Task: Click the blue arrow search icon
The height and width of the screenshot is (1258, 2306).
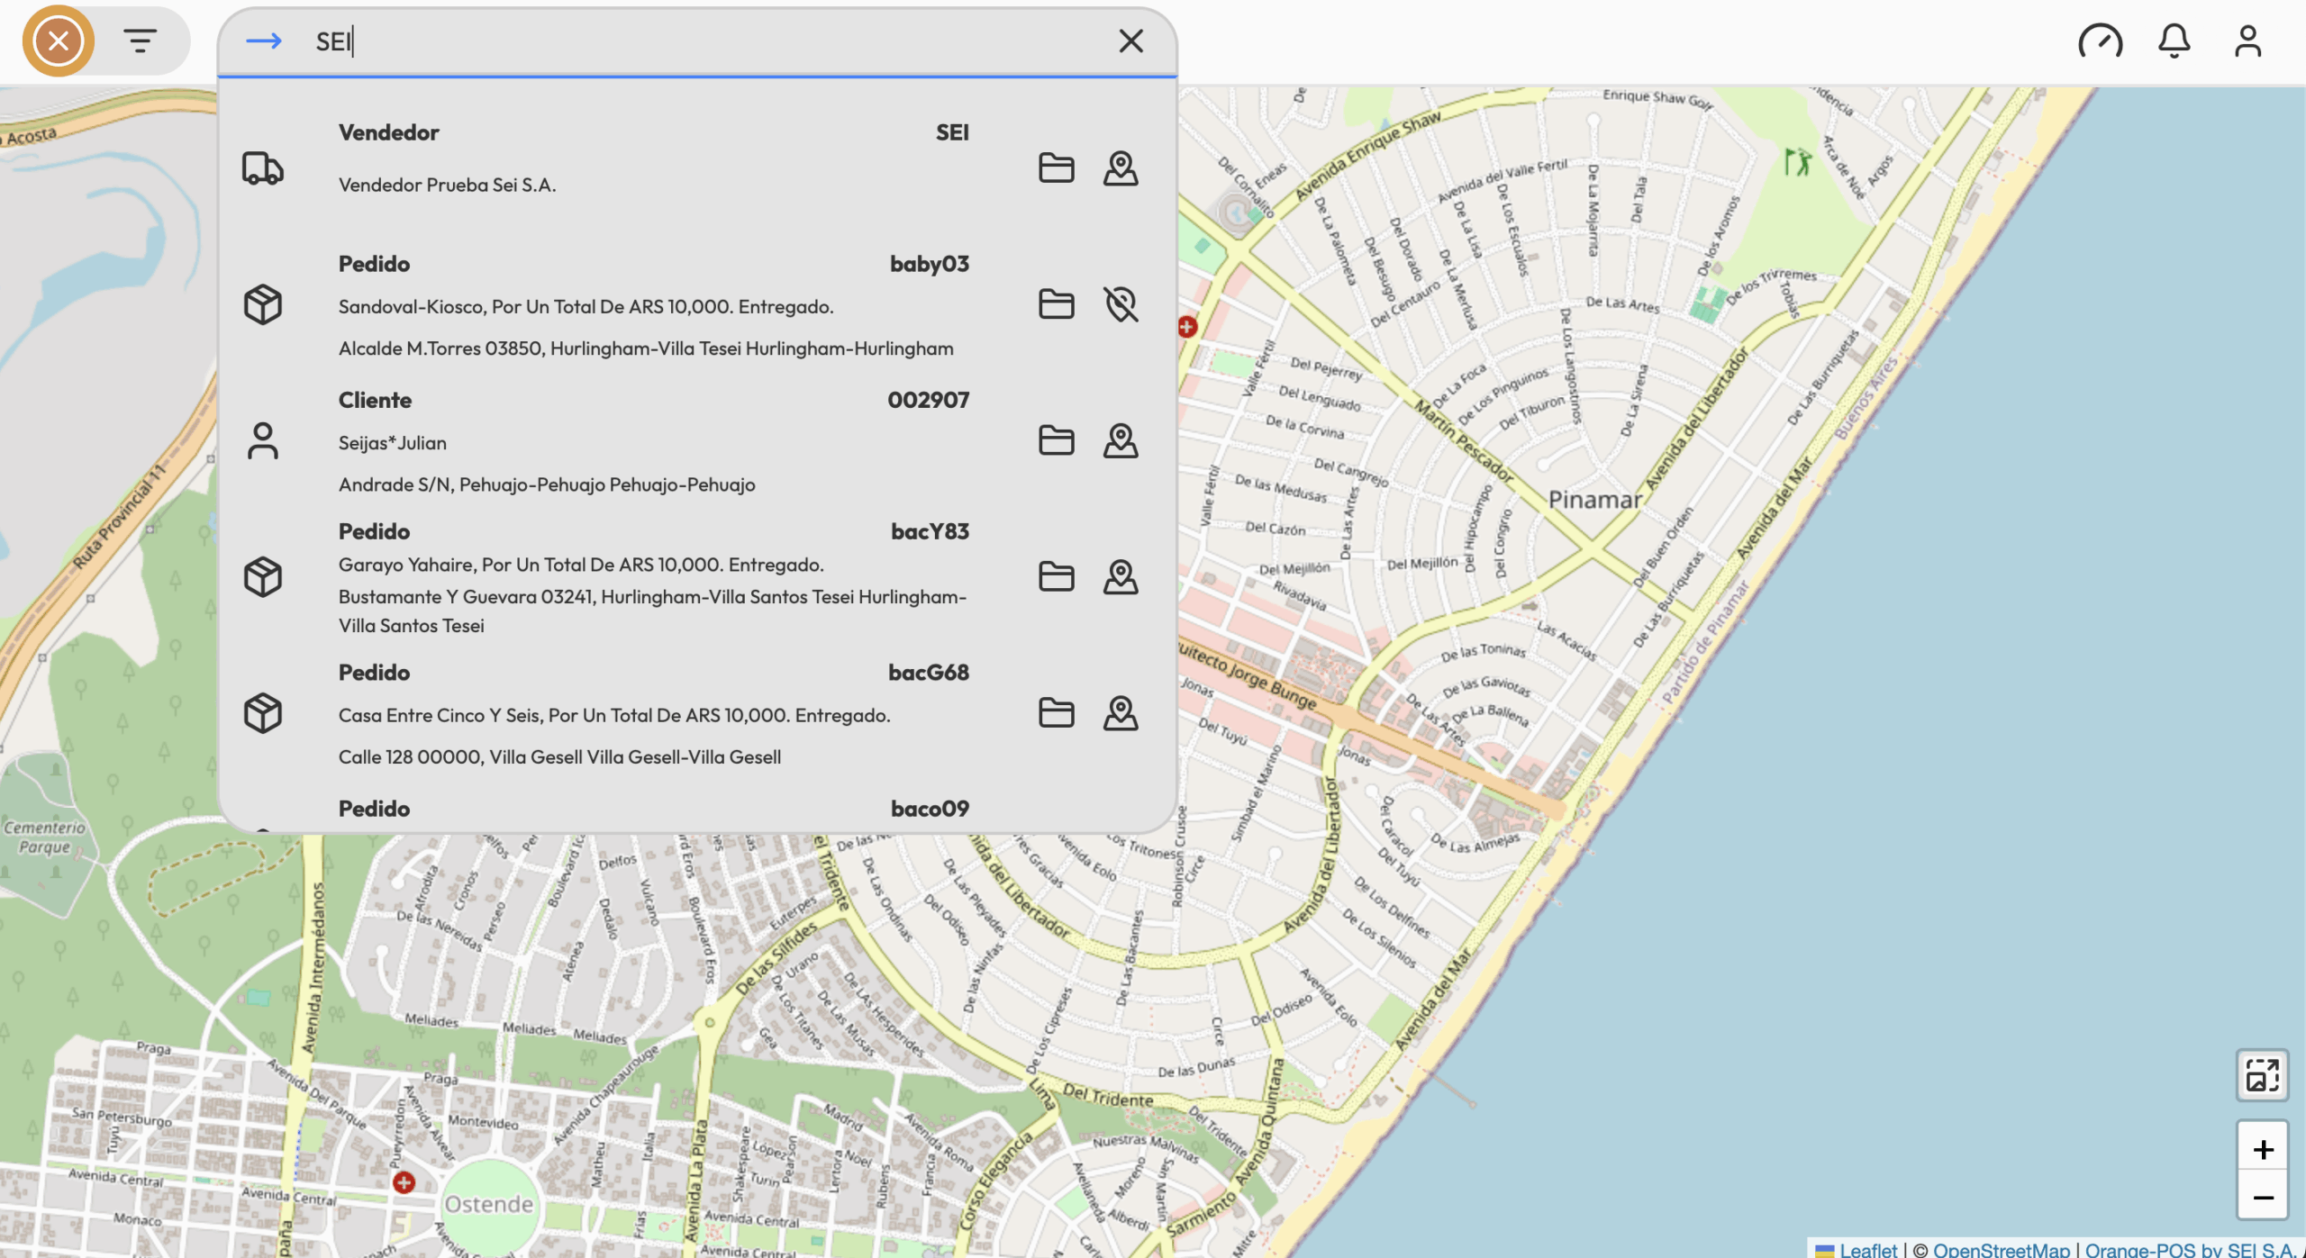Action: pyautogui.click(x=263, y=41)
